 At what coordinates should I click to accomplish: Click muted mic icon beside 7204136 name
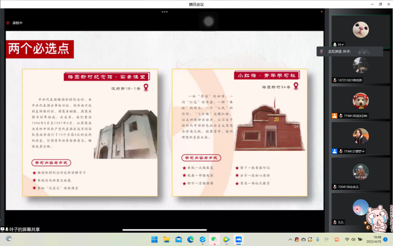(x=335, y=187)
